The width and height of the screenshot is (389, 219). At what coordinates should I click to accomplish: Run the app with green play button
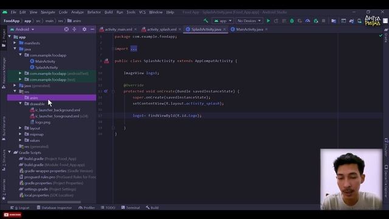268,21
